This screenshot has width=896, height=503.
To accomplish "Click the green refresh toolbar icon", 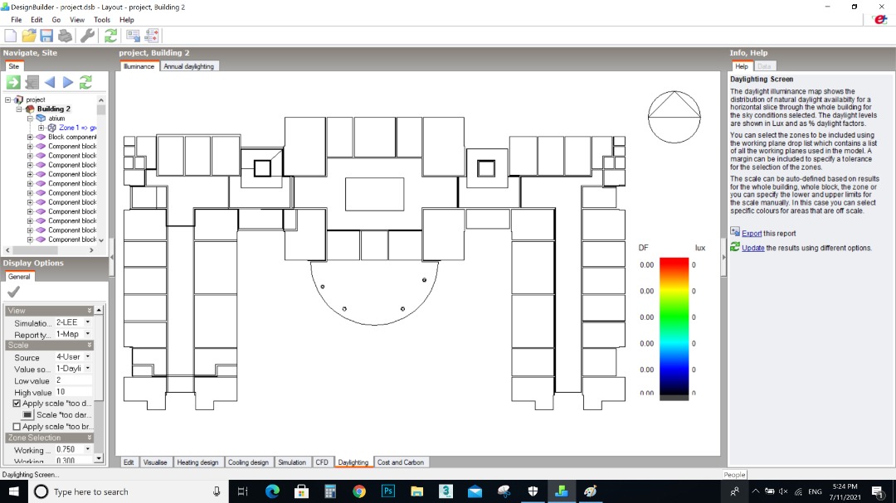I will pyautogui.click(x=110, y=36).
